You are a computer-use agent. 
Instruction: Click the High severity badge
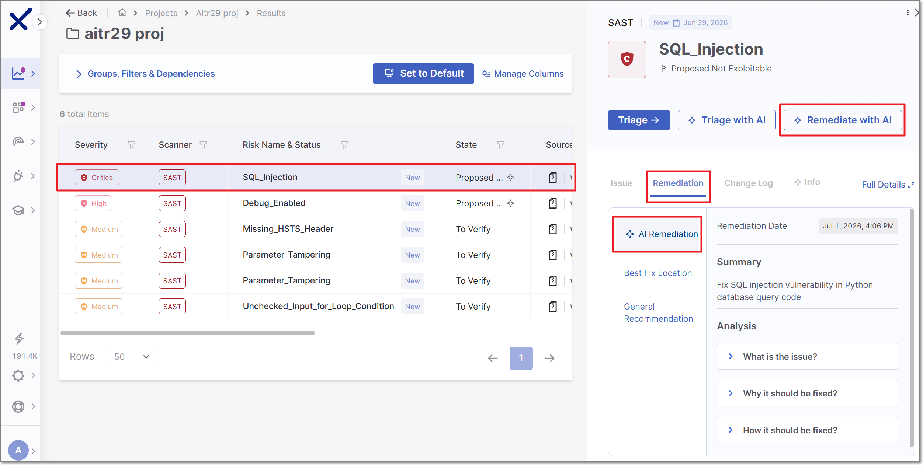[93, 203]
